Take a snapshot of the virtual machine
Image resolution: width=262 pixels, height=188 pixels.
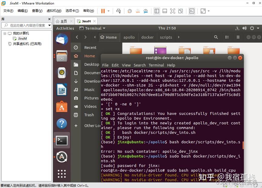[x=130, y=11]
